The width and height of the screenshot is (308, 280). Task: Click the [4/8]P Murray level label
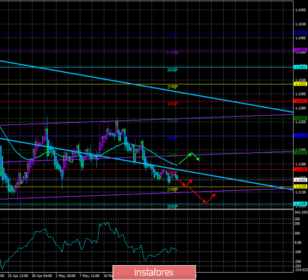pos(173,138)
